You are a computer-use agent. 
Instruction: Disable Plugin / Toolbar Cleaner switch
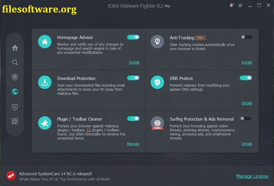[133, 119]
